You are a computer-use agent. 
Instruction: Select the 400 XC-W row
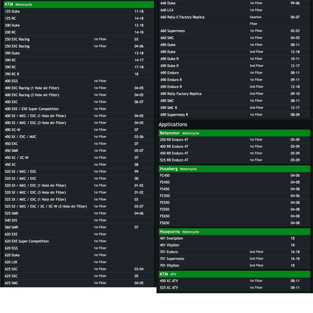(x=79, y=130)
